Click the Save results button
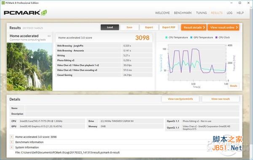 click(x=129, y=27)
